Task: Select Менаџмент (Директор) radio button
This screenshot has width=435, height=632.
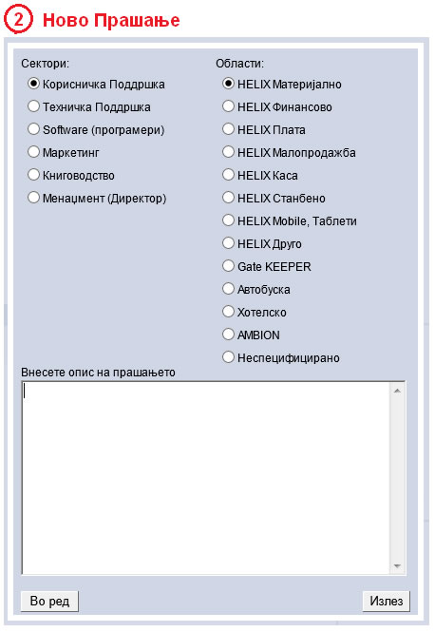Action: [34, 198]
